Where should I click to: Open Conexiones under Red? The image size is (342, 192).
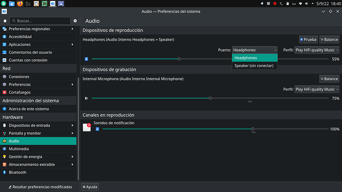(x=38, y=77)
